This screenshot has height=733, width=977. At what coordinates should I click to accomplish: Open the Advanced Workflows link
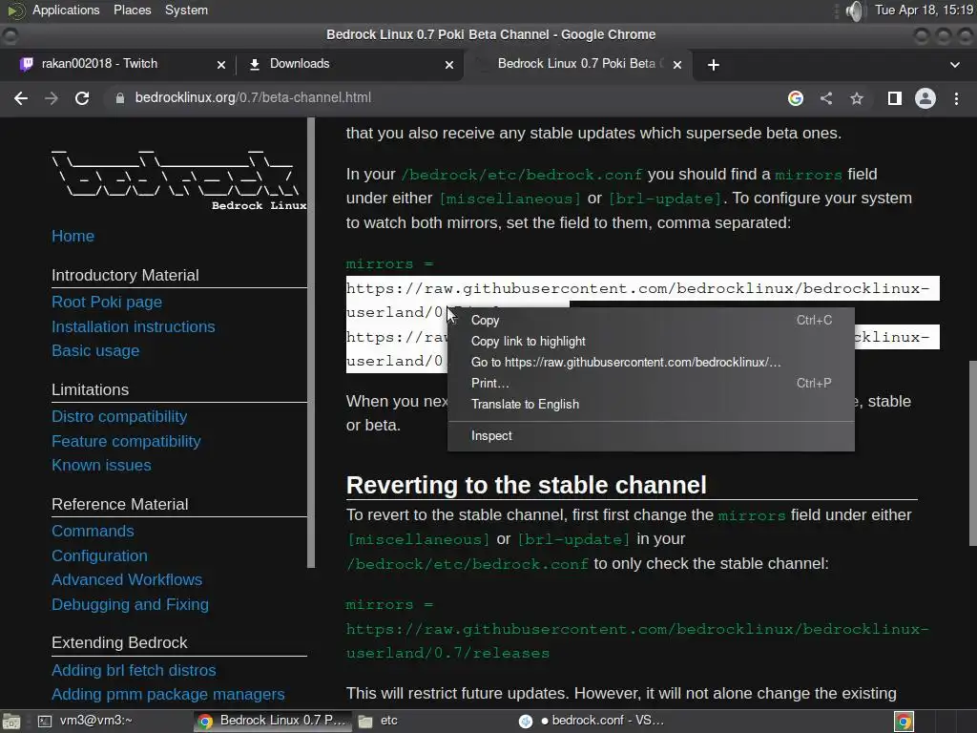[127, 579]
